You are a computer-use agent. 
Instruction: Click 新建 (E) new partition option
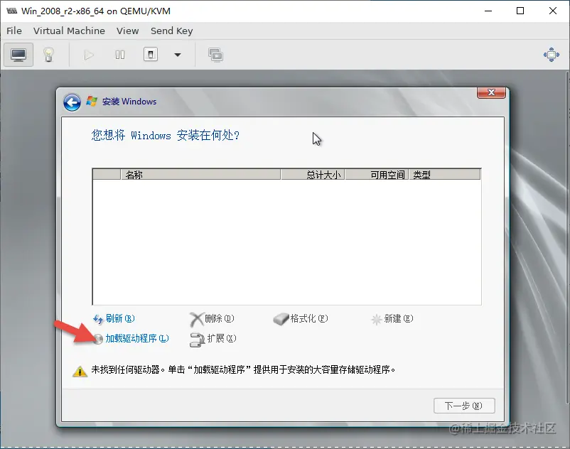[x=399, y=318]
